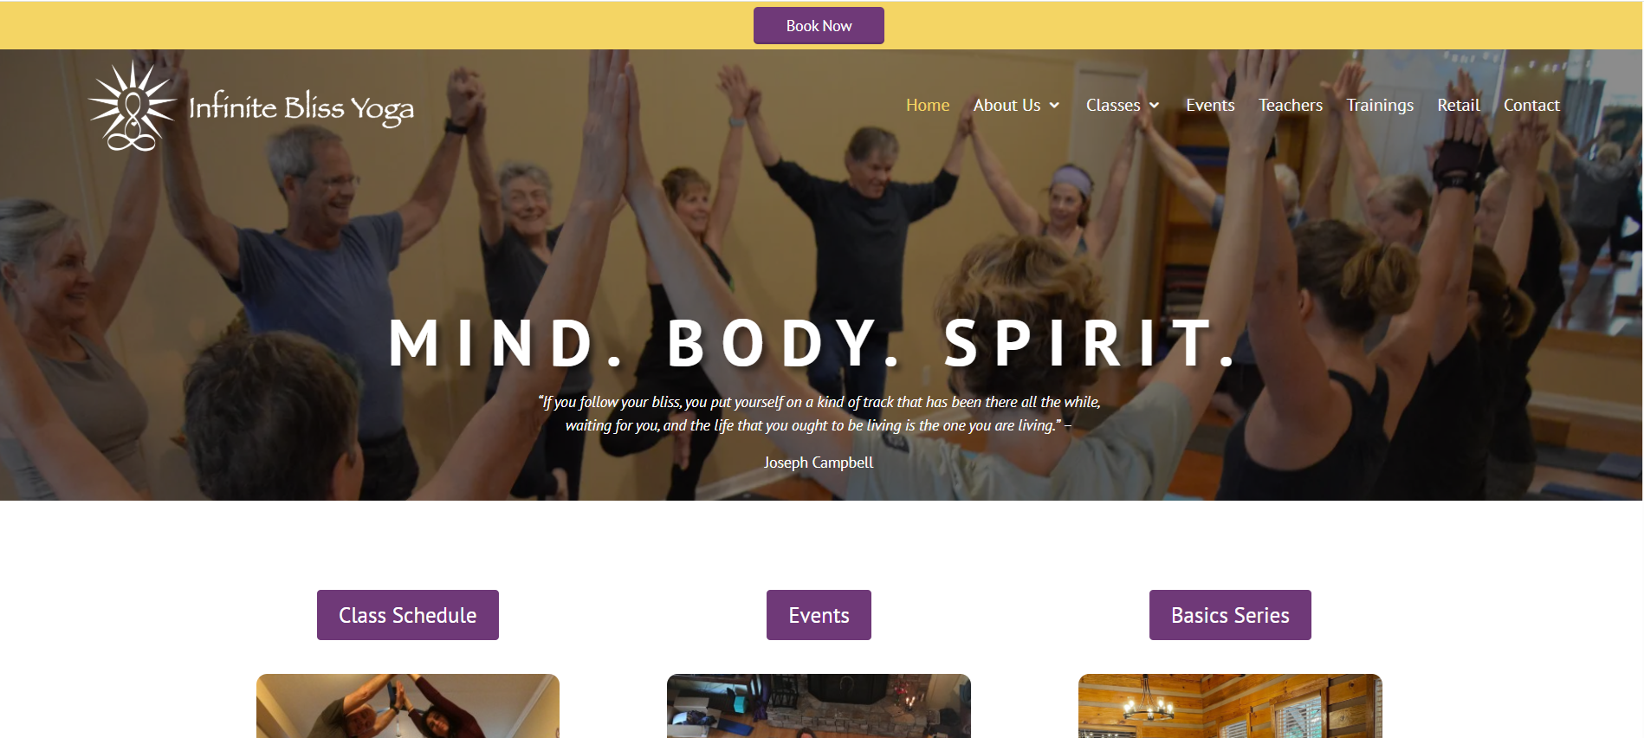Expand the Classes dropdown chevron

[1154, 106]
